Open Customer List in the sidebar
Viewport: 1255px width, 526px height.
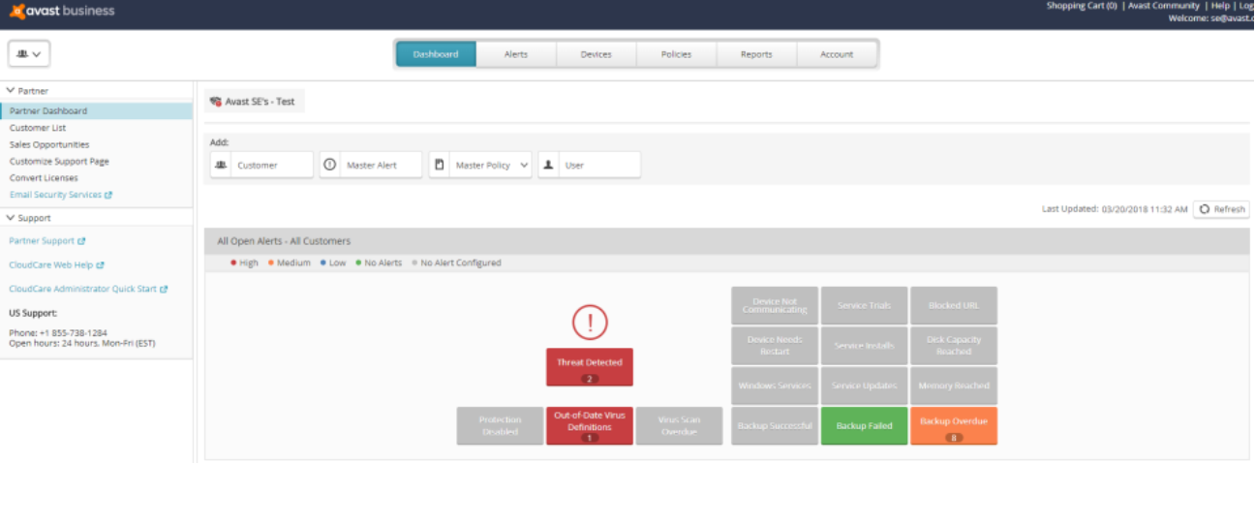click(38, 128)
